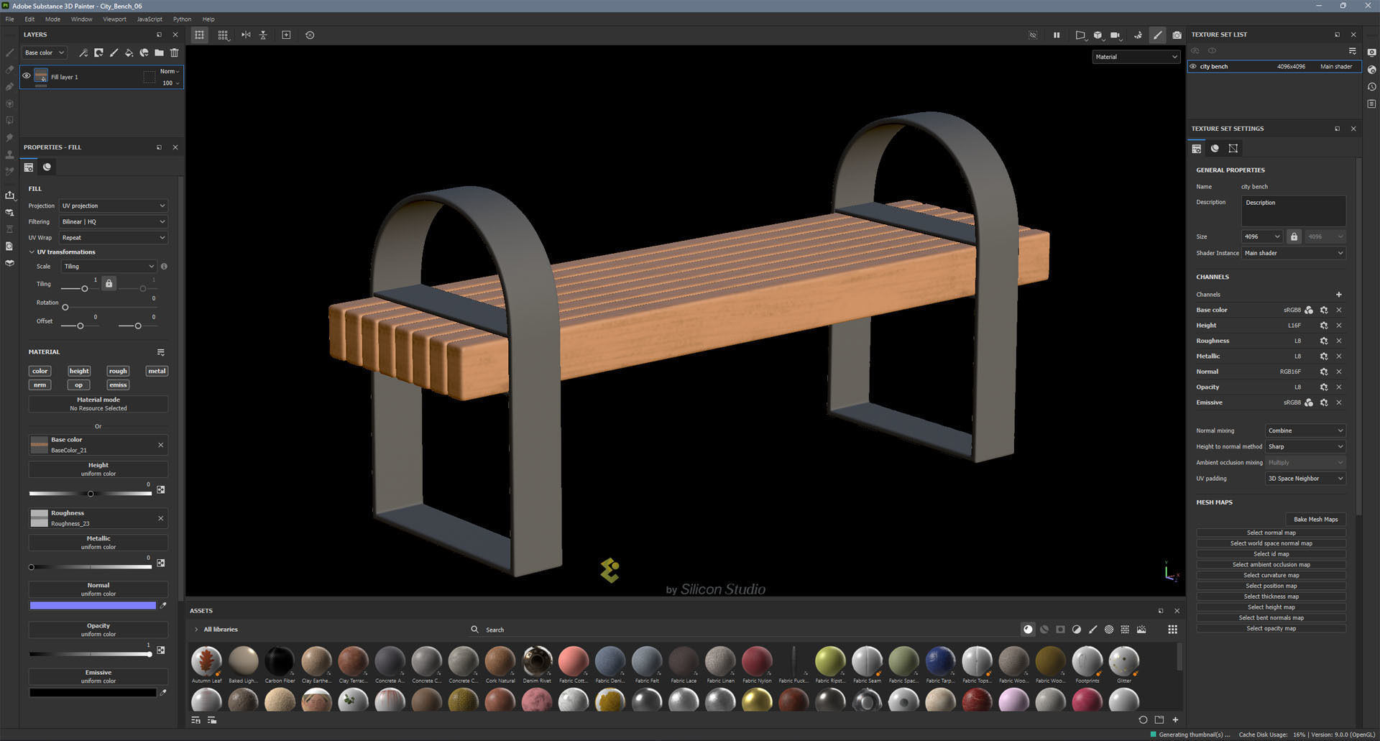This screenshot has width=1380, height=741.
Task: Open the Material panel menu icon
Action: click(161, 352)
